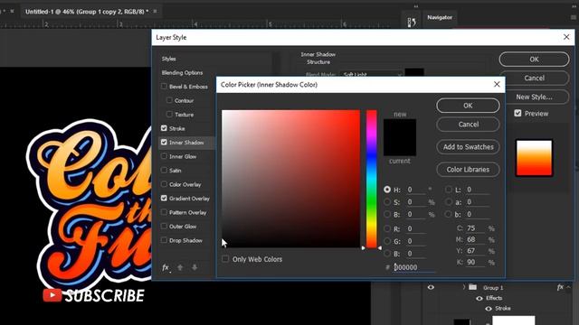This screenshot has height=325, width=579.
Task: Click the move effect up arrow
Action: click(180, 267)
